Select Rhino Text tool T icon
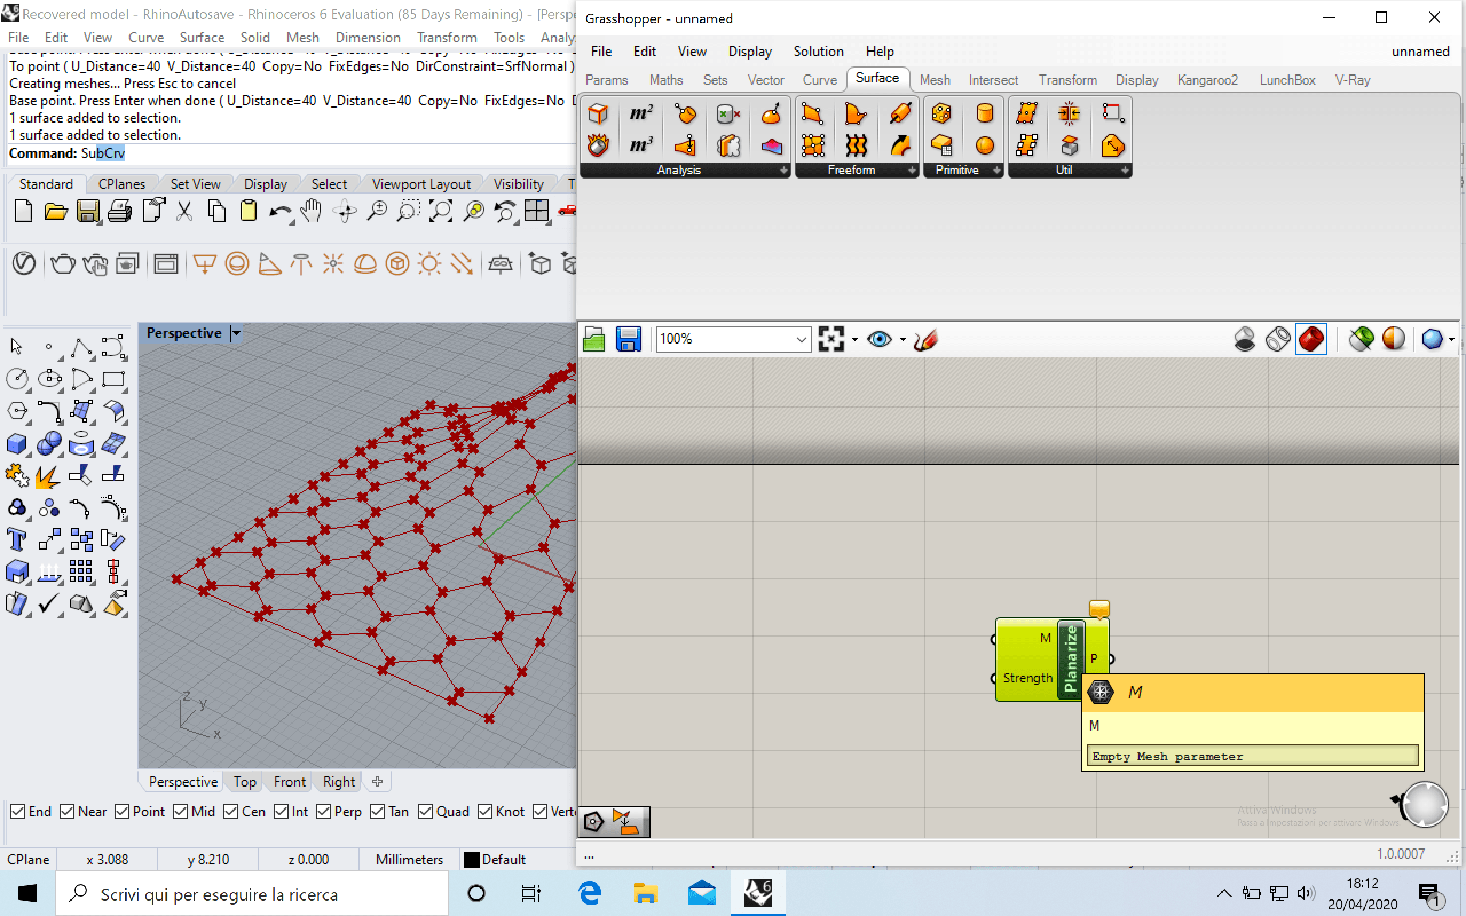Image resolution: width=1466 pixels, height=916 pixels. pyautogui.click(x=17, y=539)
